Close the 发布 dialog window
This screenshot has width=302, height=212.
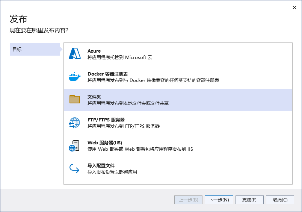tap(294, 8)
